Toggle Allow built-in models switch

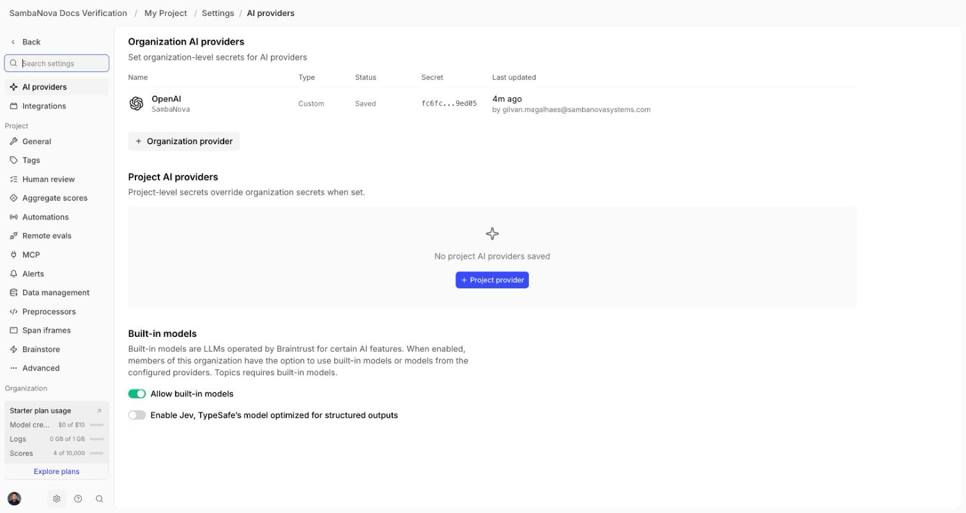point(137,394)
